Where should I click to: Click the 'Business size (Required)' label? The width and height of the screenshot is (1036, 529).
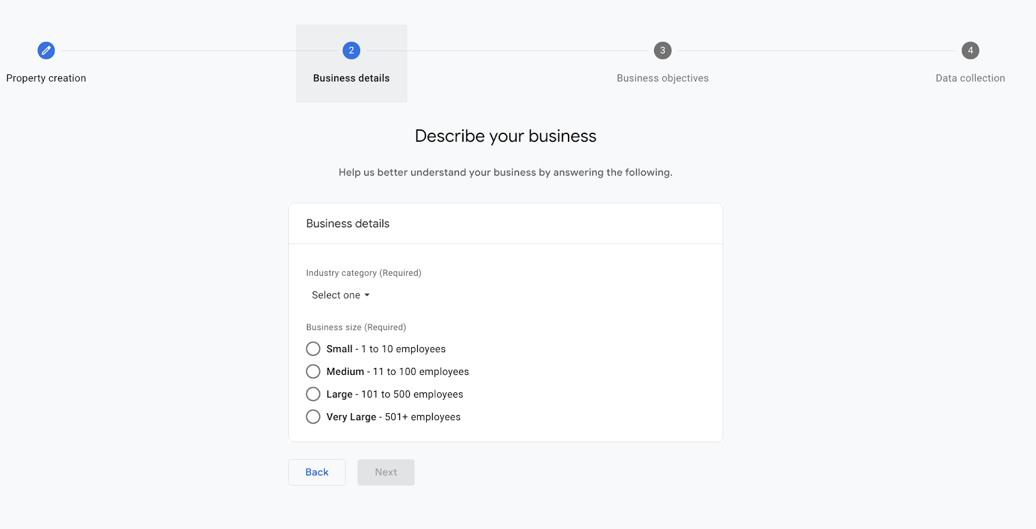[356, 328]
